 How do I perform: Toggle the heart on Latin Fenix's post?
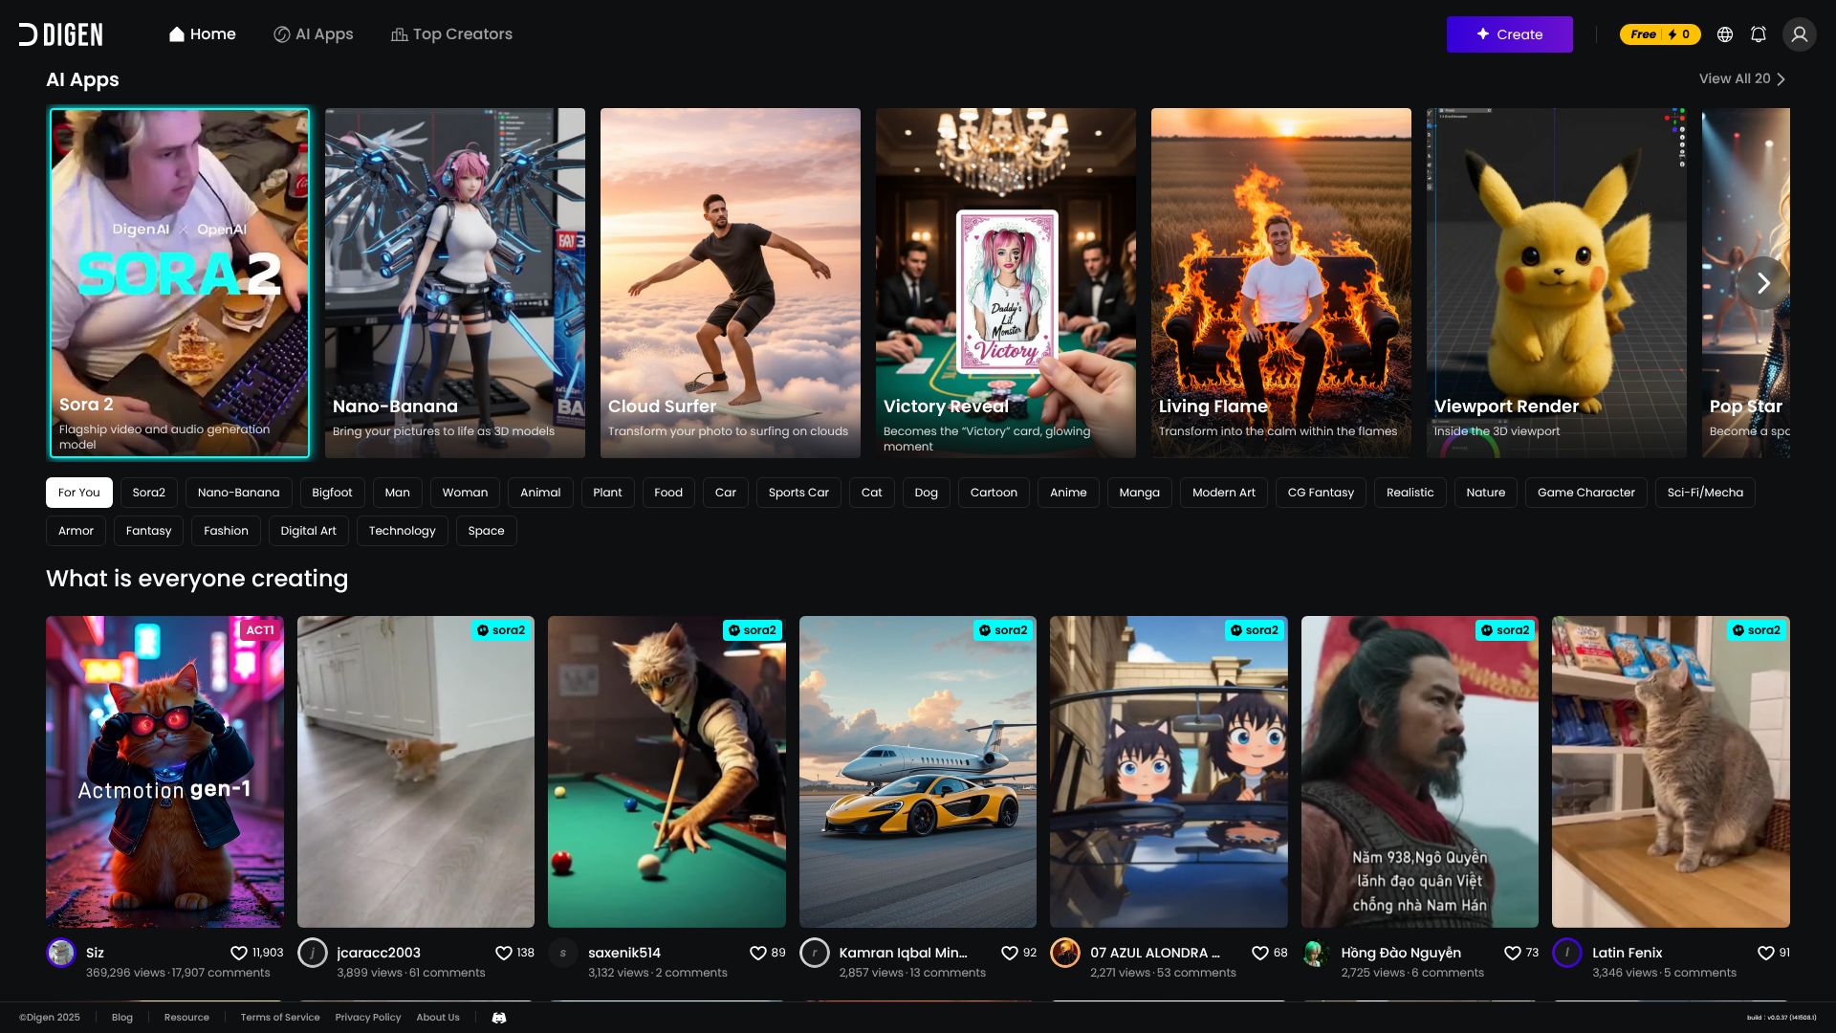tap(1765, 953)
